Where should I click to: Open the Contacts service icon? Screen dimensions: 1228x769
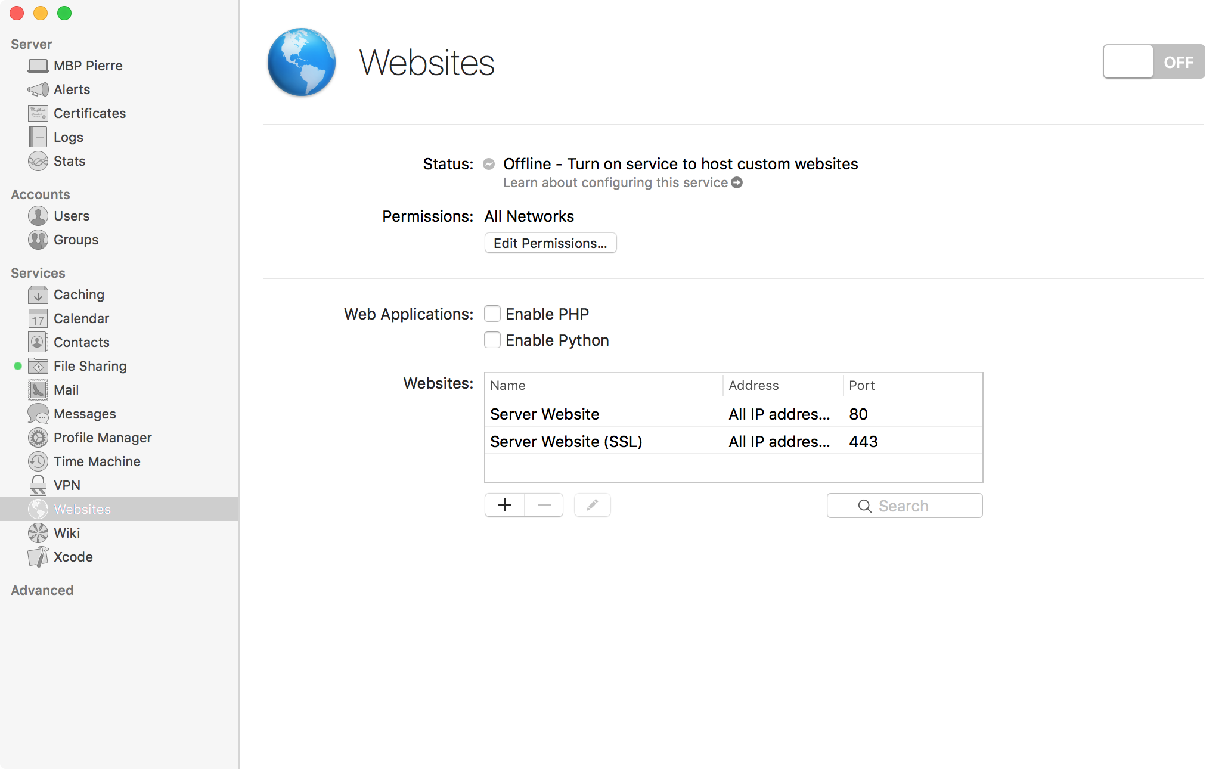click(38, 342)
